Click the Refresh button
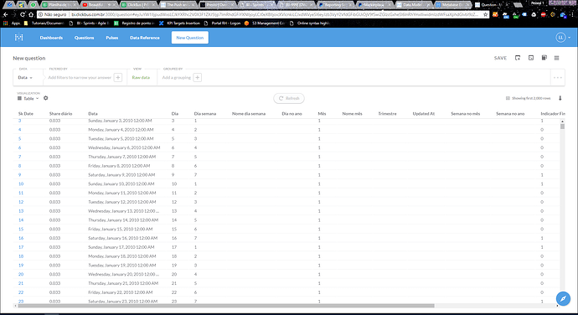This screenshot has width=578, height=315. click(289, 99)
